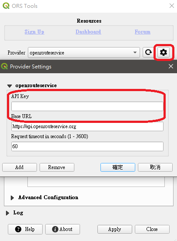Click the About button
Screen dimensions: 177x241
(63, 229)
